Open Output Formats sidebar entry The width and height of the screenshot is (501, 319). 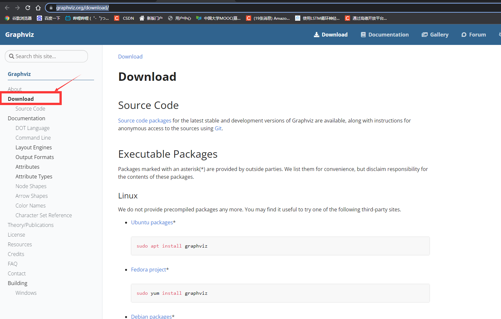coord(35,157)
